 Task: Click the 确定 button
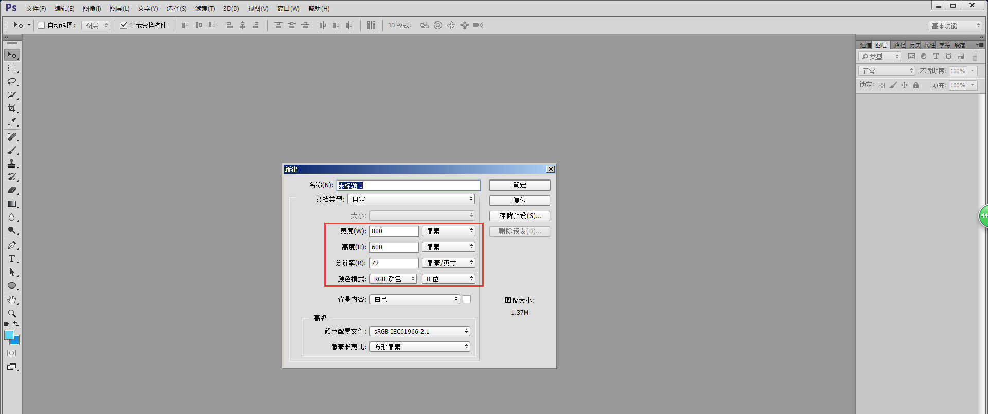(x=519, y=185)
